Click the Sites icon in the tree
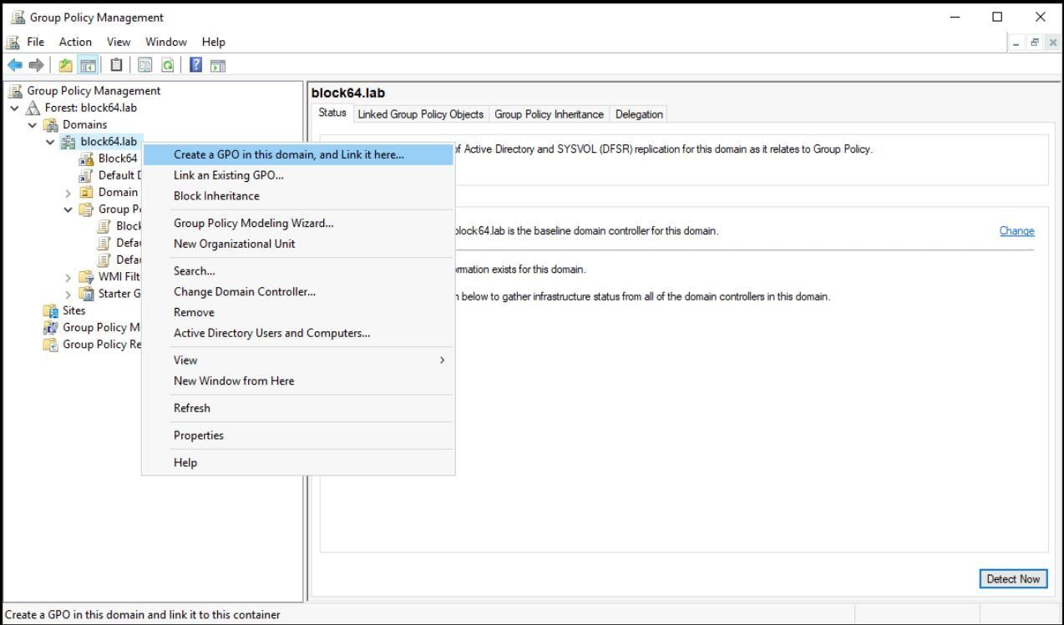Image resolution: width=1064 pixels, height=625 pixels. [49, 310]
